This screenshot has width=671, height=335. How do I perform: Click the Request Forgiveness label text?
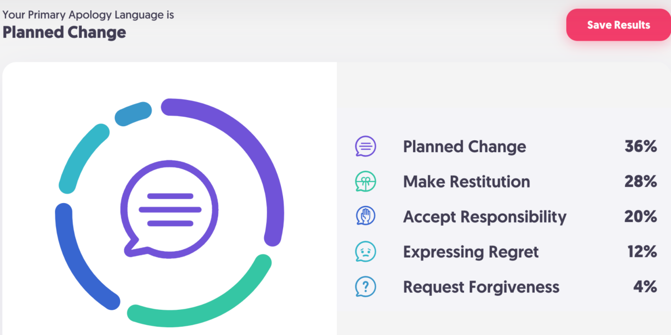(x=481, y=287)
